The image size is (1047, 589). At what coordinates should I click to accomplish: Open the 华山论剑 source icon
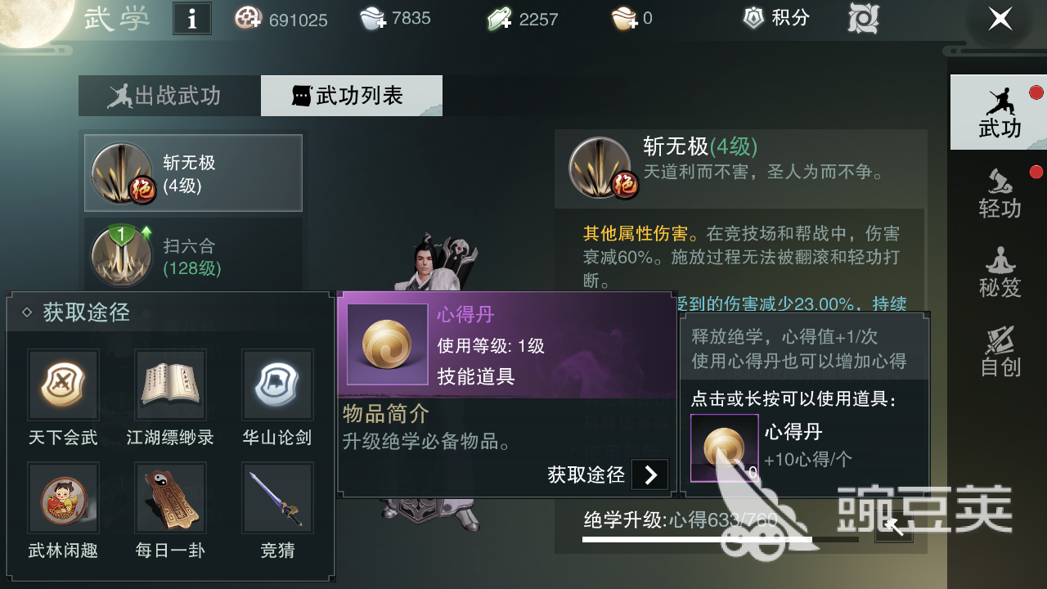tap(277, 385)
